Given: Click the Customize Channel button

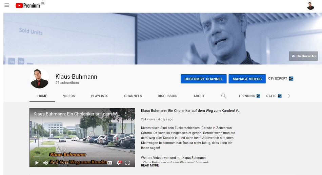Looking at the screenshot, I should pyautogui.click(x=203, y=79).
